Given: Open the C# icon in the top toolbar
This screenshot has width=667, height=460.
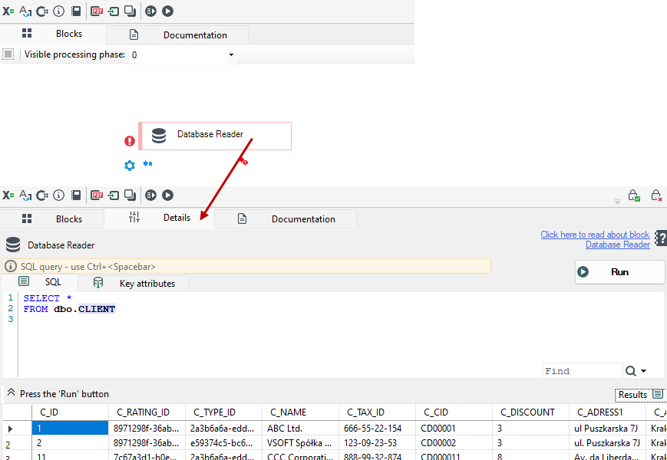Looking at the screenshot, I should pyautogui.click(x=42, y=11).
